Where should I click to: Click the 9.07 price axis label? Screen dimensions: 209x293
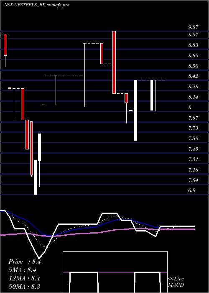(x=193, y=27)
